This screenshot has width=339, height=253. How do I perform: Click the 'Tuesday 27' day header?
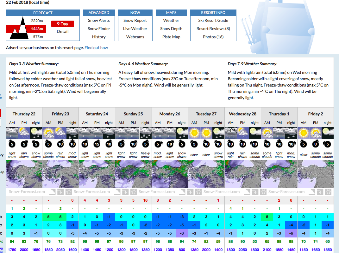[206, 114]
